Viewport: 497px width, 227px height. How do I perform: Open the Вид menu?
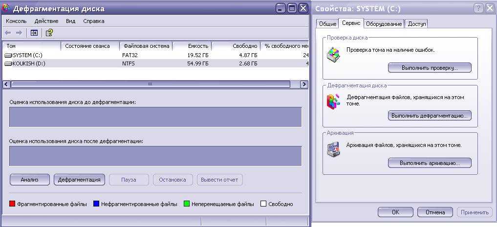71,21
